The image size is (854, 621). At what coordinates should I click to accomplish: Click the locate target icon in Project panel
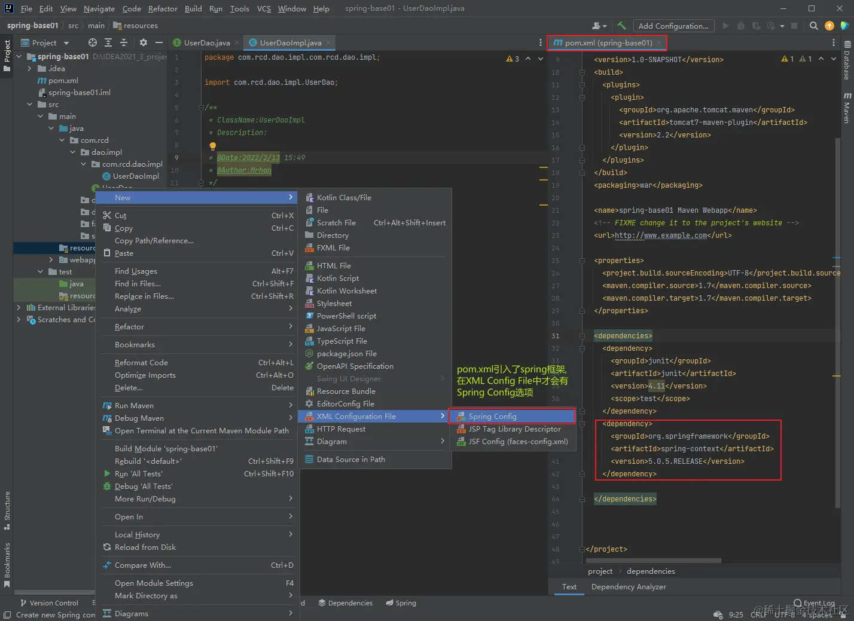[x=92, y=42]
